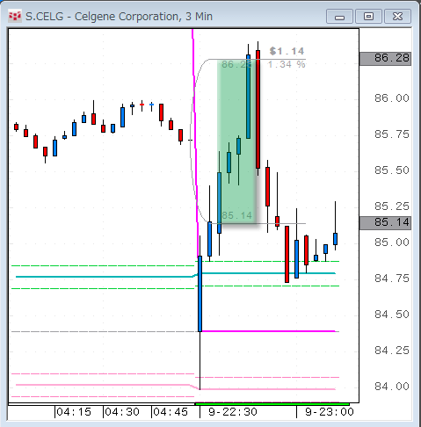Click the 04:45 time axis label
This screenshot has width=421, height=427.
171,412
